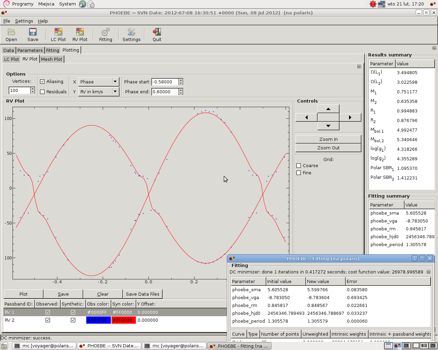Launch the web browser globe icon in the top panel
Viewport: 438px width, 350px height.
(82, 4)
